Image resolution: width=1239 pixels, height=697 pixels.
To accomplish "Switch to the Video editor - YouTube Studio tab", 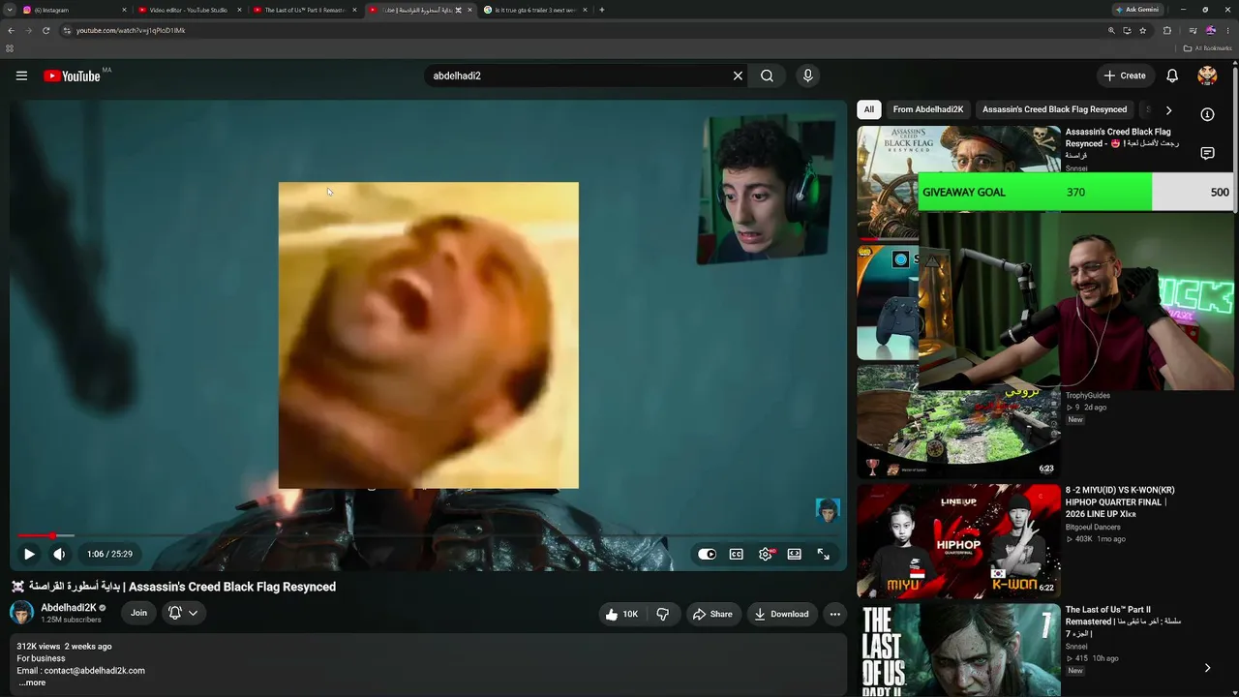I will click(189, 10).
